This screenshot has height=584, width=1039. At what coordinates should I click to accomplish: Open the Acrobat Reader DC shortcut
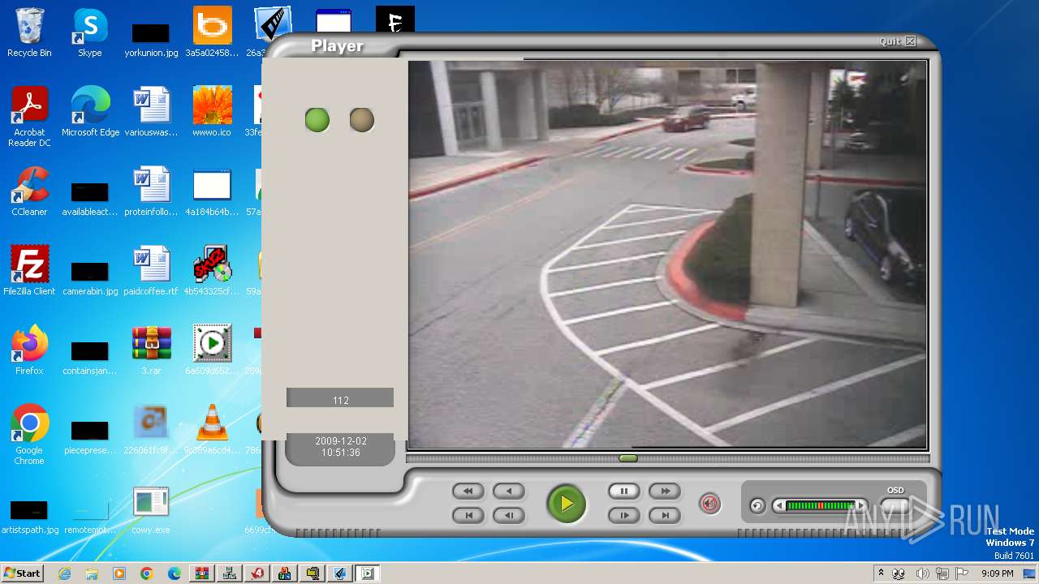coord(29,117)
